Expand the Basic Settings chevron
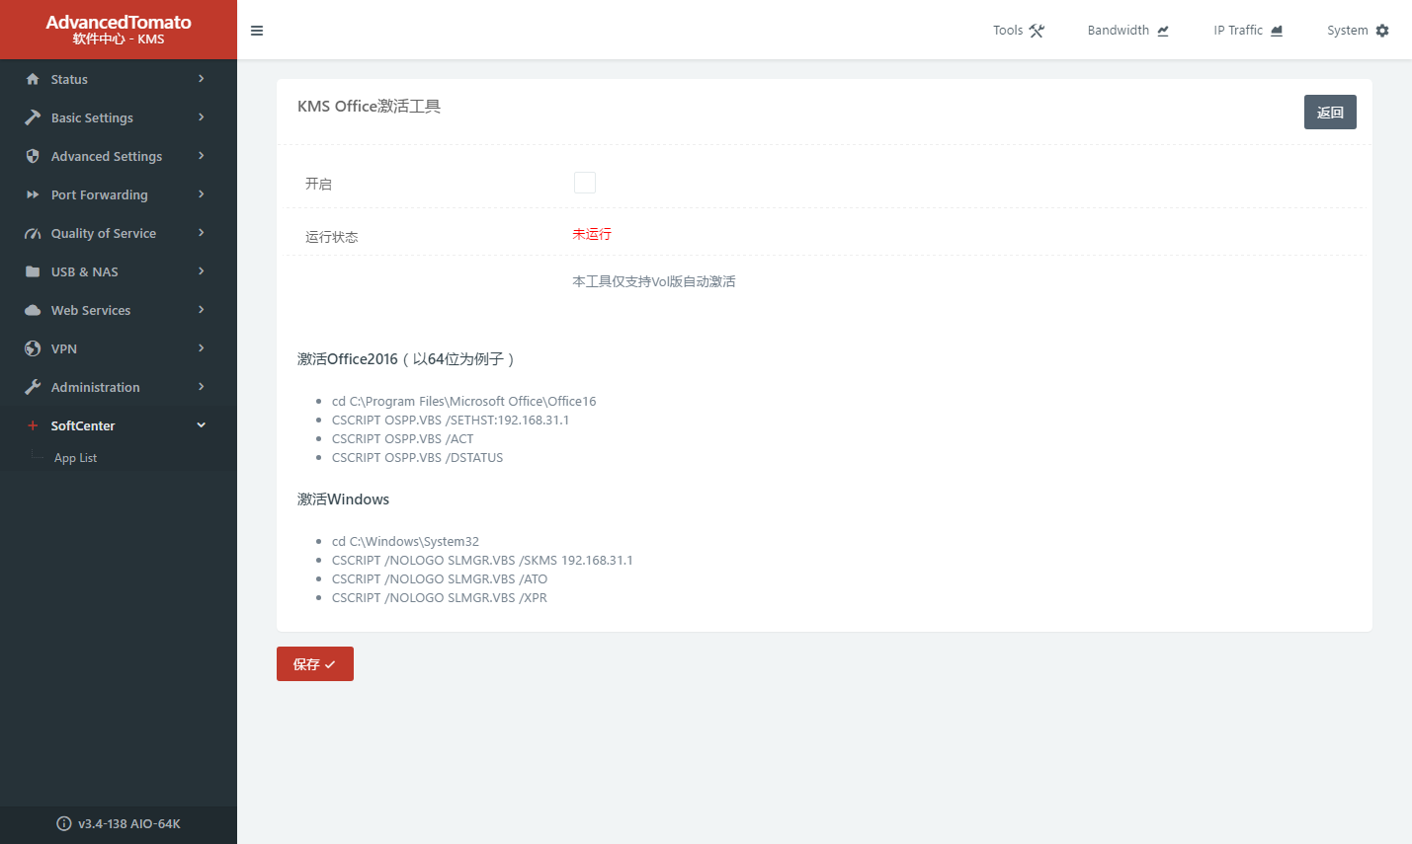The height and width of the screenshot is (844, 1412). click(202, 117)
